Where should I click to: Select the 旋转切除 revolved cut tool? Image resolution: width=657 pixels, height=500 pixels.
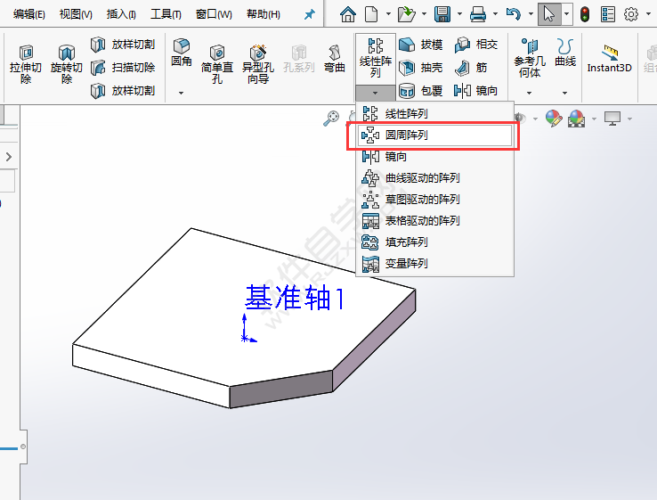[x=67, y=64]
